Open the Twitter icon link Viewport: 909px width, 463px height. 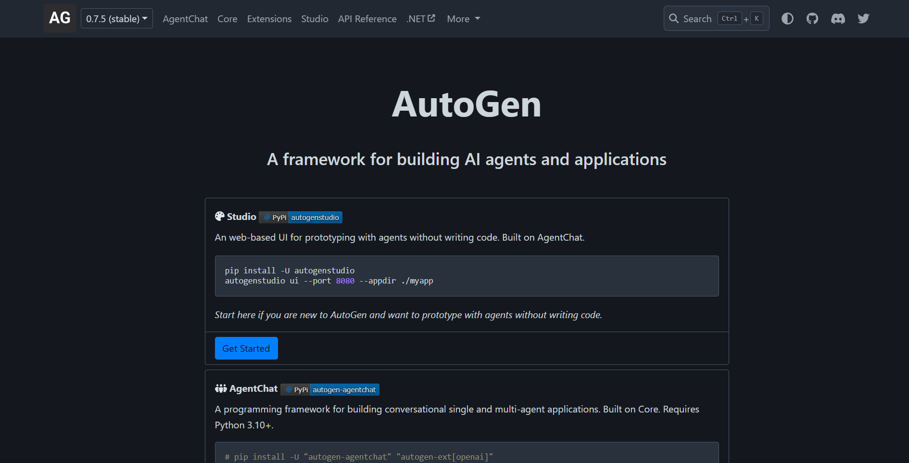863,18
